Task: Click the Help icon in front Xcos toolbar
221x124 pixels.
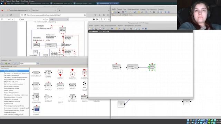Action: (x=146, y=29)
